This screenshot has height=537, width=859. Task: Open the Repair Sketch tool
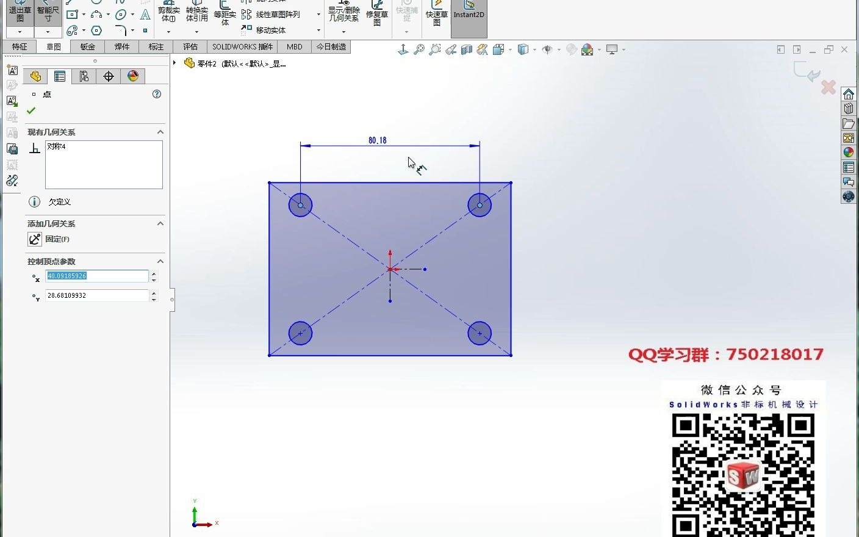pos(377,15)
